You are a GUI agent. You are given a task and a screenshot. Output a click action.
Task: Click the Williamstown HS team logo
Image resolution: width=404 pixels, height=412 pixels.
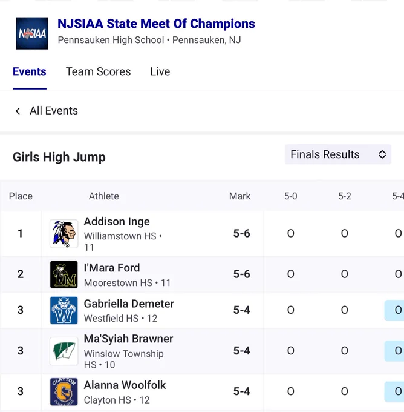tap(64, 234)
